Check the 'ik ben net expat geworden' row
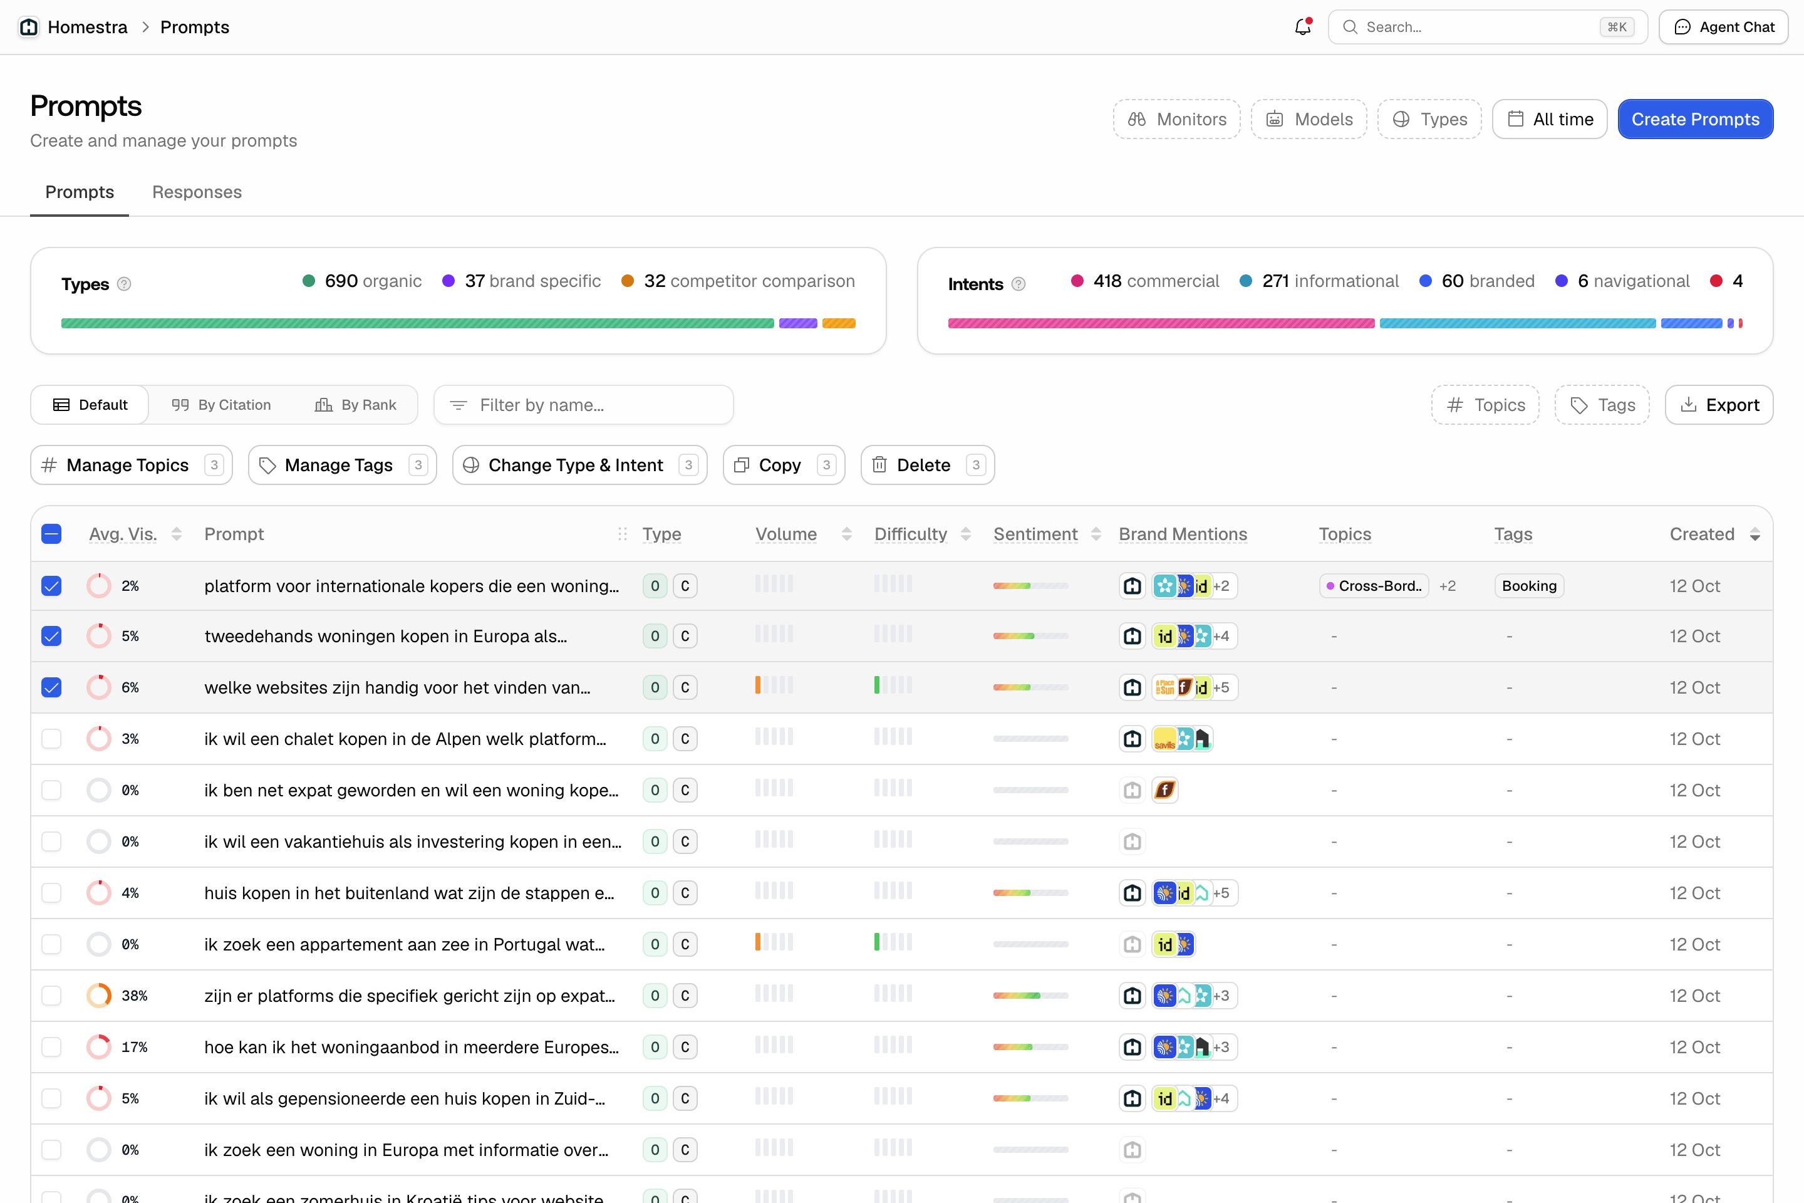Screen dimensions: 1804x1203 (51, 790)
